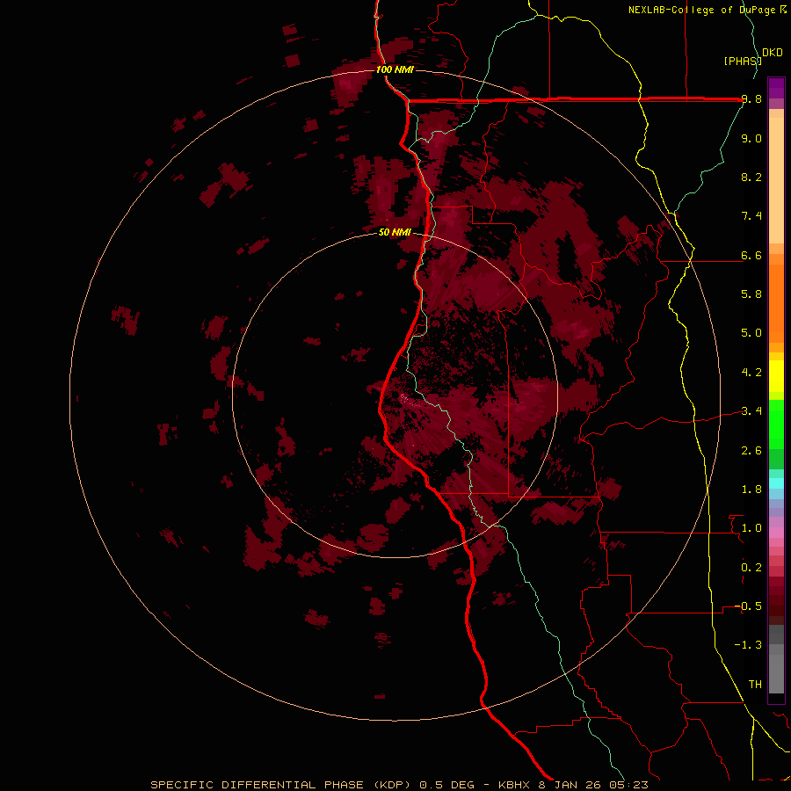Click the 100 NMI range ring label

[395, 69]
